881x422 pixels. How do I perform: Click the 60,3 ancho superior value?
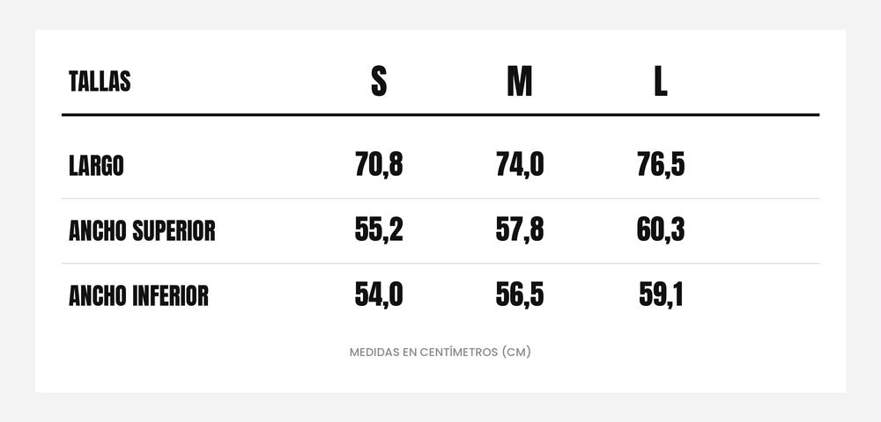click(661, 229)
